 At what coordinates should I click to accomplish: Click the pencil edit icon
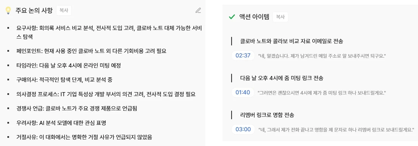(198, 11)
